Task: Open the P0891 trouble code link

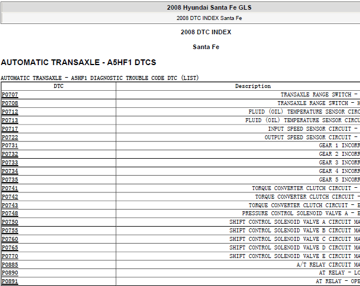Action: pos(10,281)
